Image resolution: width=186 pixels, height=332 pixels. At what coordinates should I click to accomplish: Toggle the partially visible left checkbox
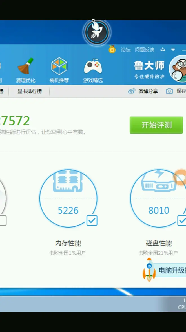pos(3,221)
